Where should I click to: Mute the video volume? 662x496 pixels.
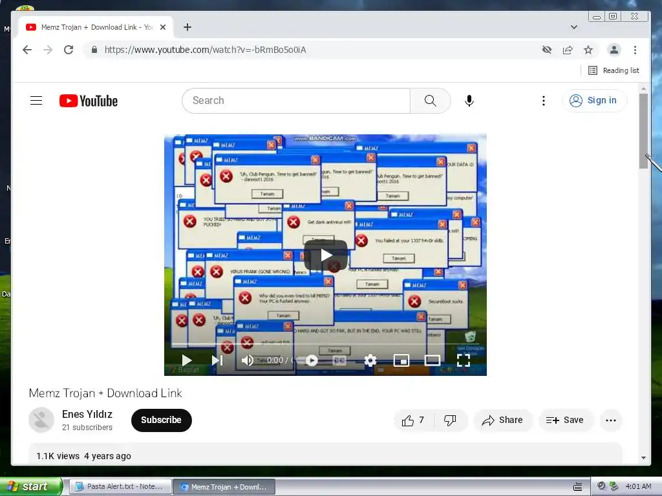(x=248, y=360)
